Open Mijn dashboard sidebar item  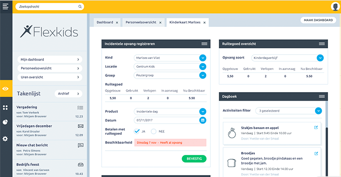(50, 59)
